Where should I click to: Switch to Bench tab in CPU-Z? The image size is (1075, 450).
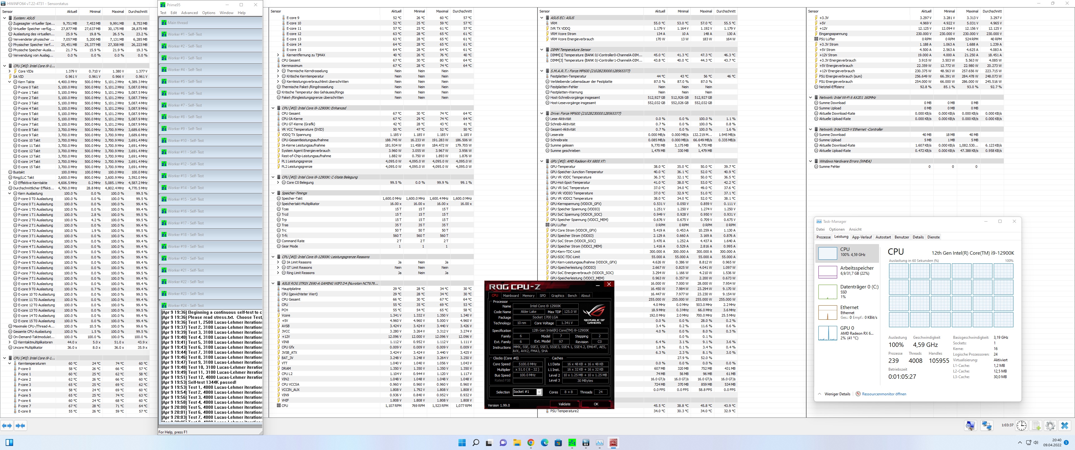pyautogui.click(x=572, y=296)
